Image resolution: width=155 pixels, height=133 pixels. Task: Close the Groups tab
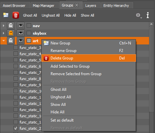77,5
